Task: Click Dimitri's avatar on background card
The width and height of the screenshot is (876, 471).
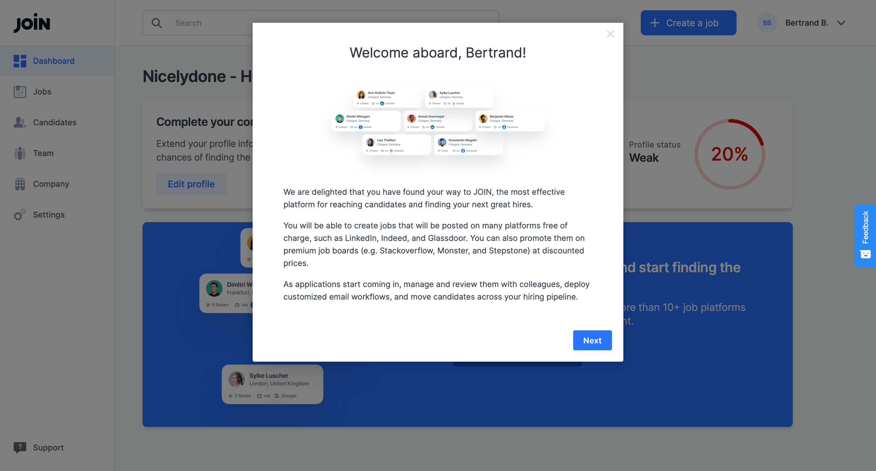Action: pyautogui.click(x=214, y=288)
